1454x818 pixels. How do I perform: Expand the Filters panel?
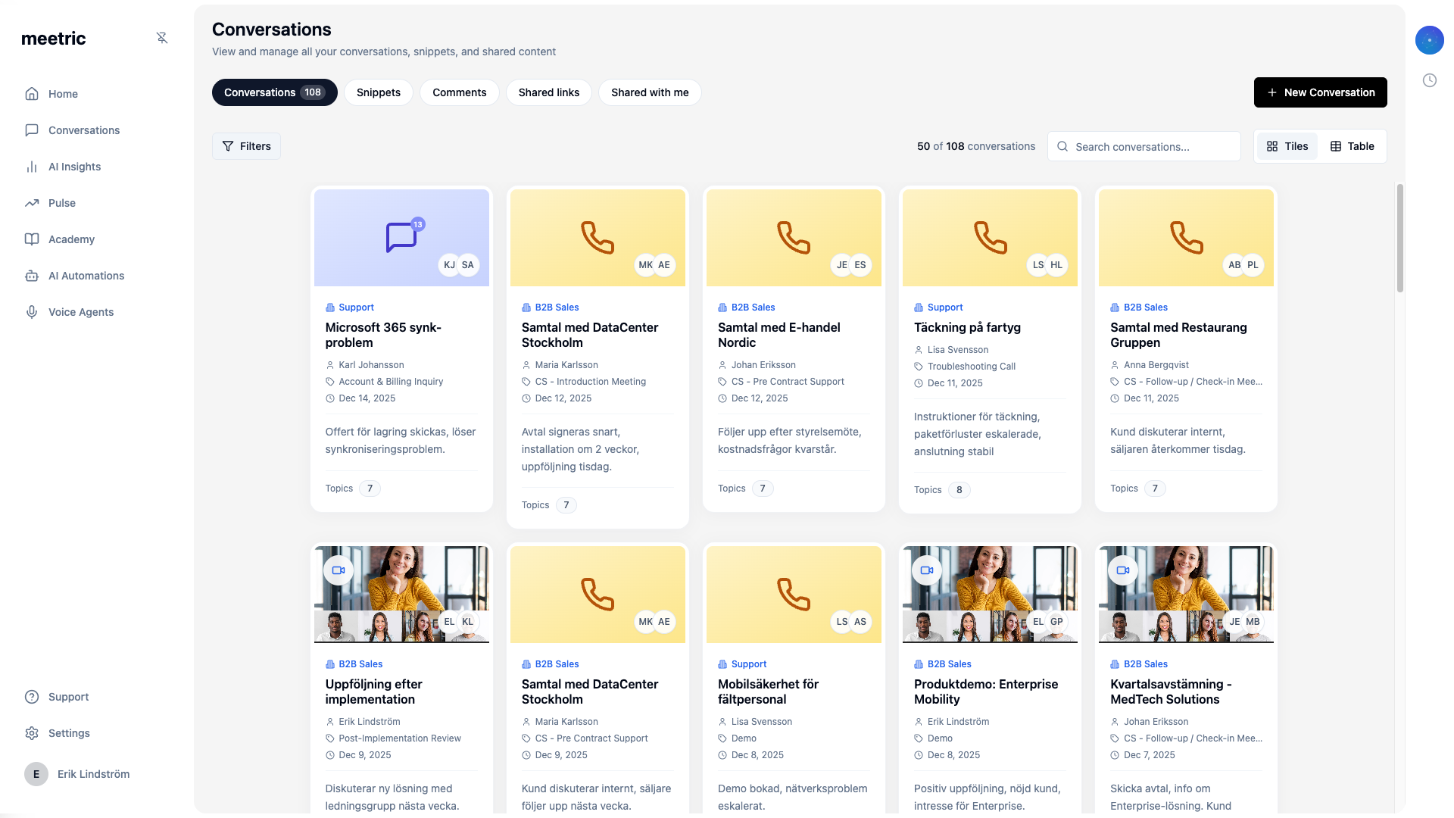(246, 146)
